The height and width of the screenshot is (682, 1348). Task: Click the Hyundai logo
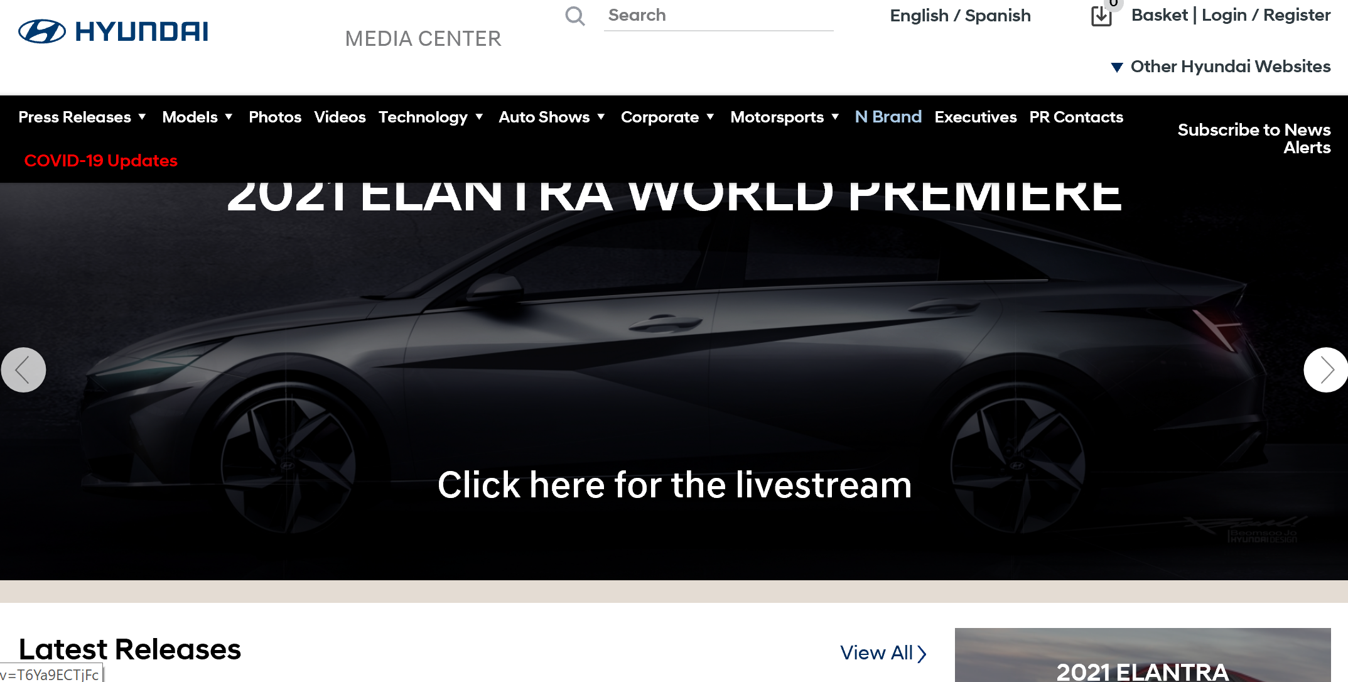tap(114, 31)
